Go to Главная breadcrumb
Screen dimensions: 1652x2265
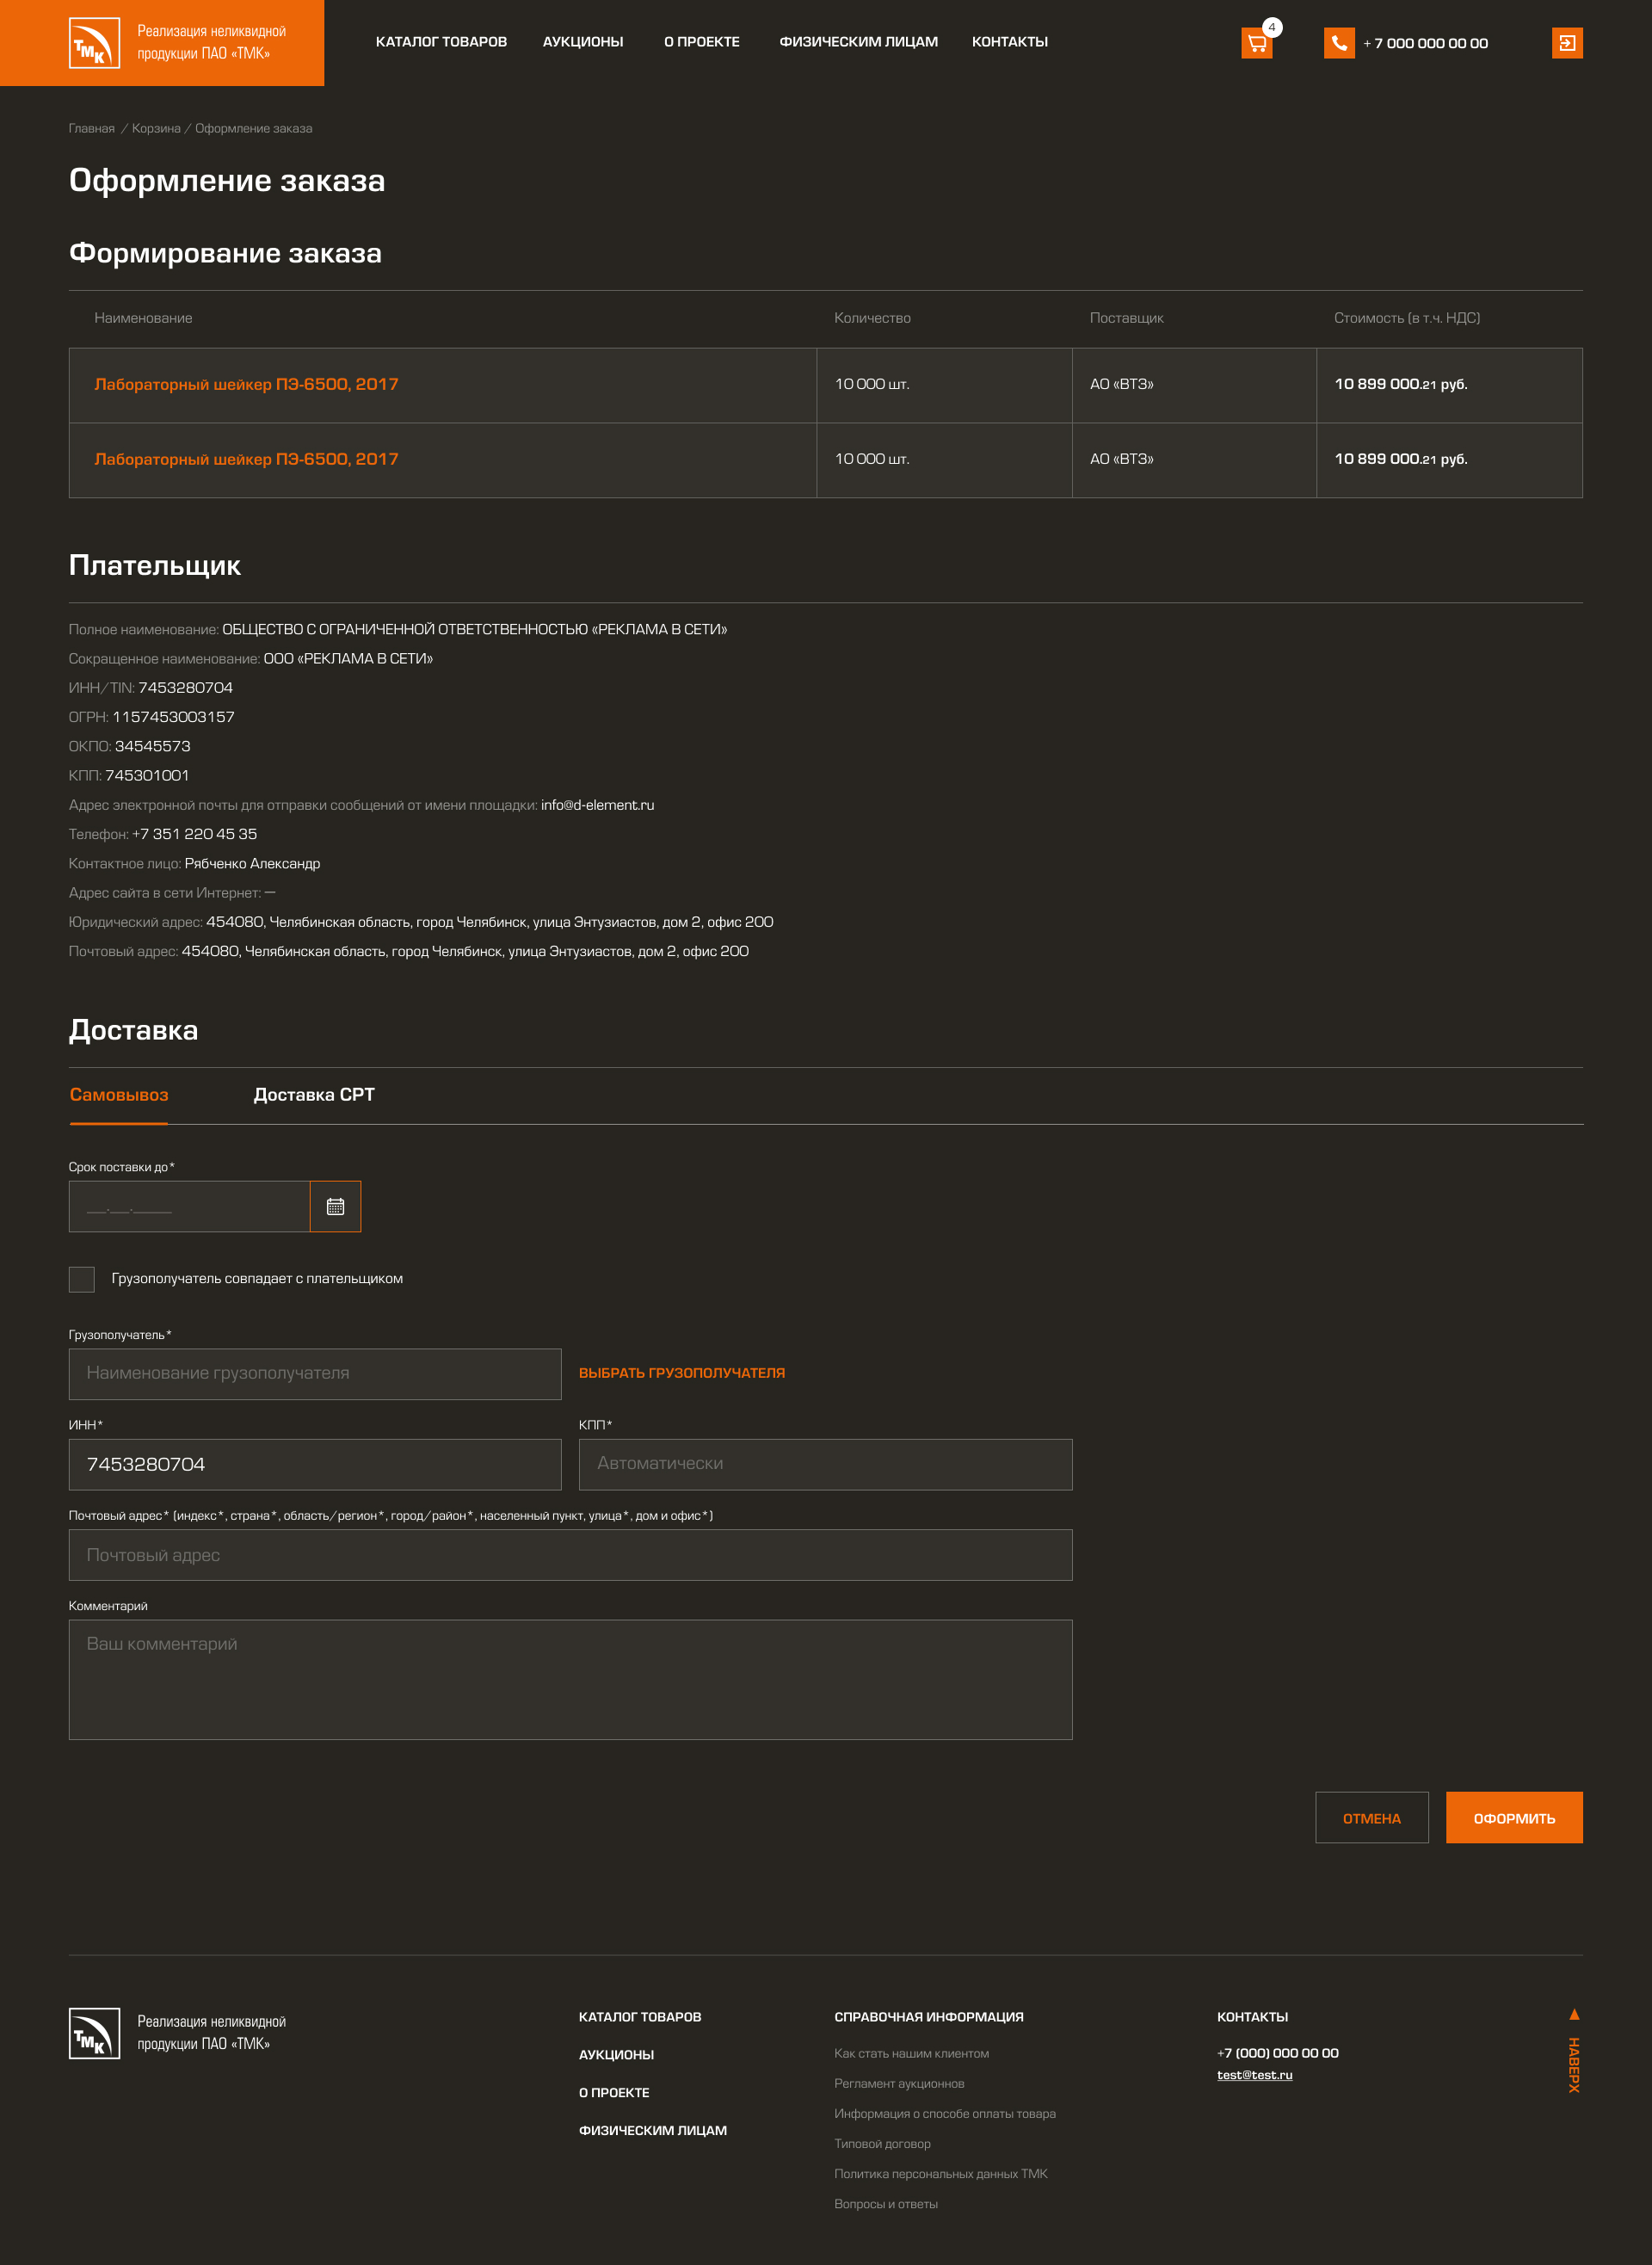point(92,128)
